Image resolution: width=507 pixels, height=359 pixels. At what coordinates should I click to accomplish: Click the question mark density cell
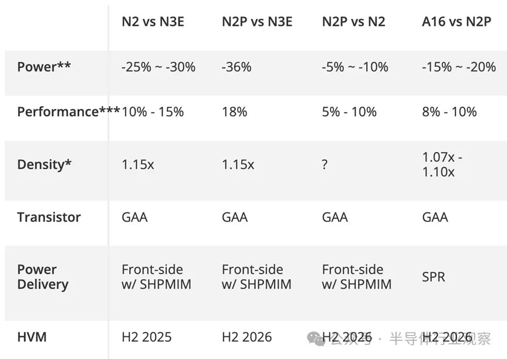325,164
